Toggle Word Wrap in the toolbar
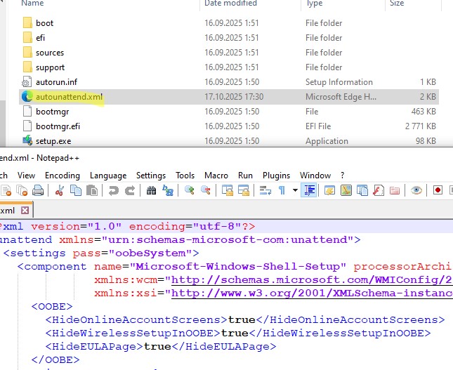This screenshot has width=453, height=370. (266, 190)
